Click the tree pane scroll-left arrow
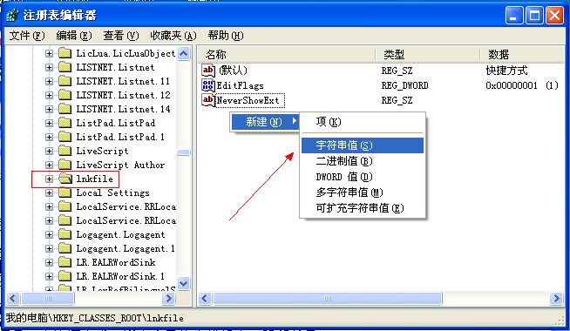Image resolution: width=570 pixels, height=331 pixels. click(x=13, y=299)
